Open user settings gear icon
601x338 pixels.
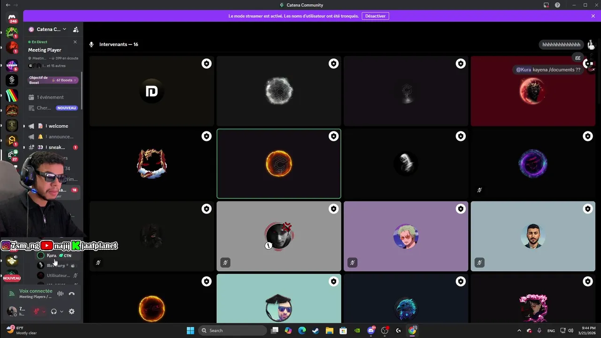click(71, 311)
